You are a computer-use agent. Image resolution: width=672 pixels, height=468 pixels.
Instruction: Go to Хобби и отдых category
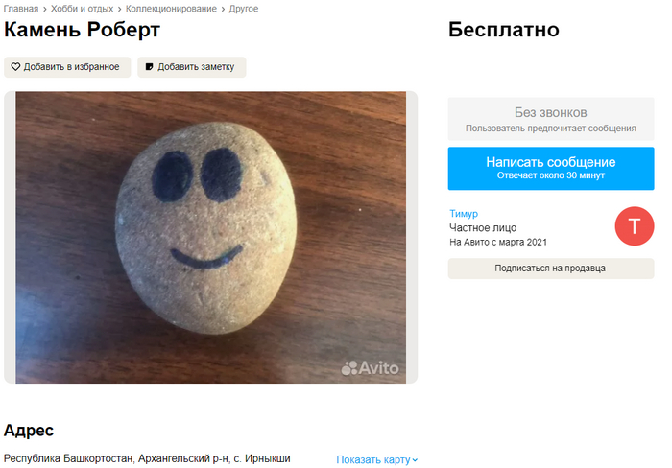[82, 9]
